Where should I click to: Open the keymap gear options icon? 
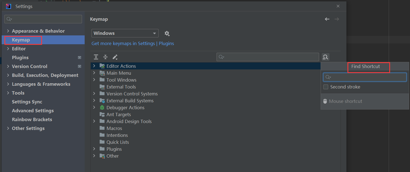[167, 33]
